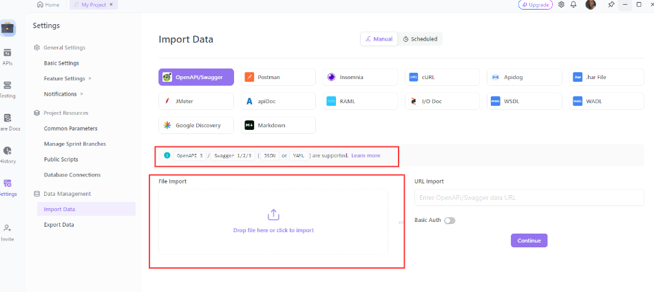The image size is (654, 292).
Task: Choose OpenAPI/Swagger import format
Action: pyautogui.click(x=196, y=77)
